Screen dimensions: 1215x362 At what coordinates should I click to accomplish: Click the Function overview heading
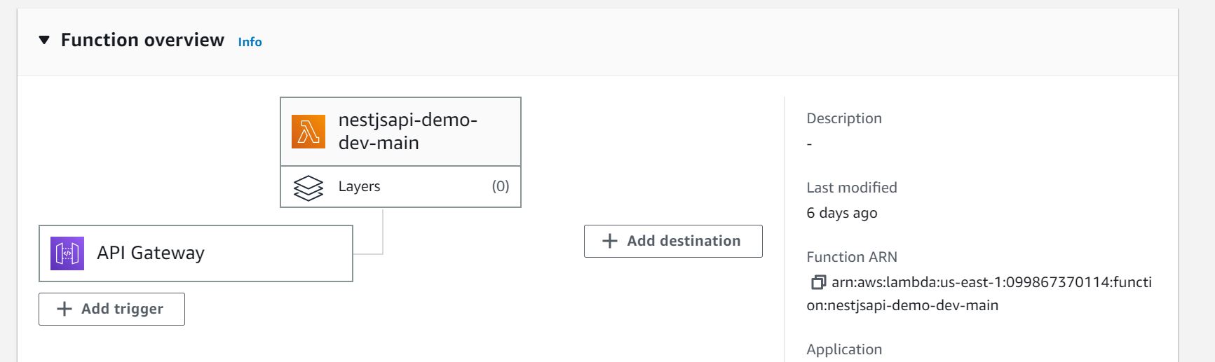(x=142, y=40)
